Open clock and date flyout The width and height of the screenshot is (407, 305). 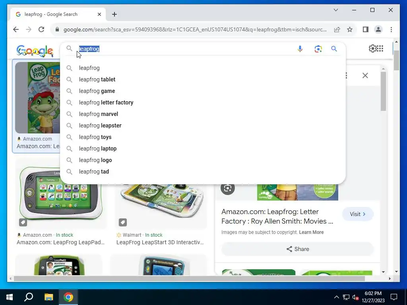[373, 297]
